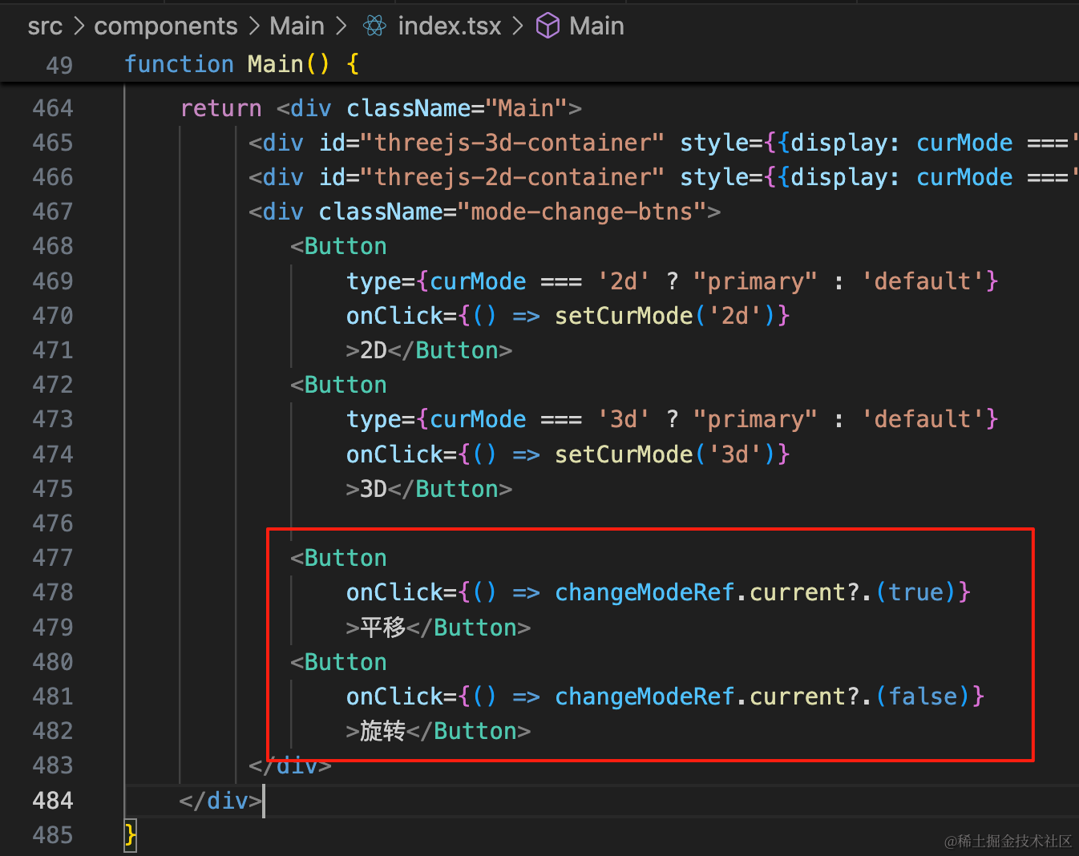This screenshot has width=1079, height=856.
Task: Click '<Button' tag on line 477
Action: (x=338, y=558)
